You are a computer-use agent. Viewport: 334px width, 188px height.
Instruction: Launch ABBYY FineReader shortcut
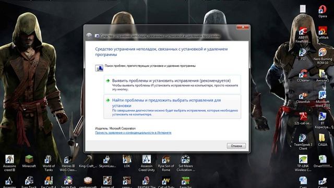point(303,35)
